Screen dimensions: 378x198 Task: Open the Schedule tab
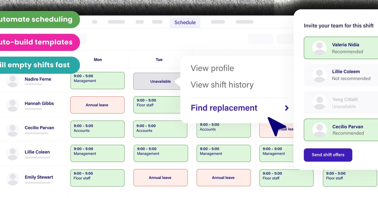tap(185, 23)
